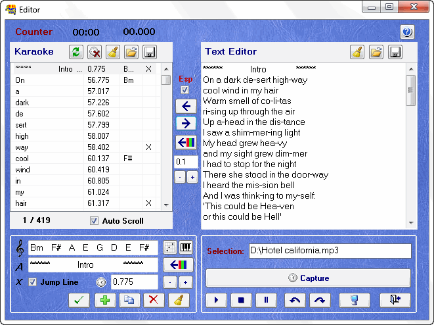Screen dimensions: 434x325
Task: Select the 'hair' row at 61.317
Action: click(x=85, y=203)
